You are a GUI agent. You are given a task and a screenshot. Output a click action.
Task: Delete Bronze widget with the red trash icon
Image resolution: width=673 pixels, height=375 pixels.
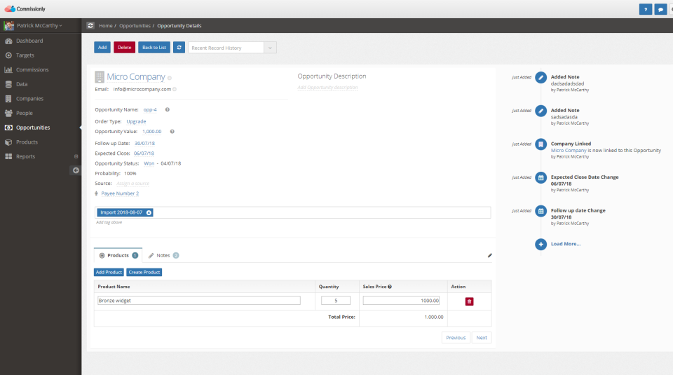(x=469, y=301)
